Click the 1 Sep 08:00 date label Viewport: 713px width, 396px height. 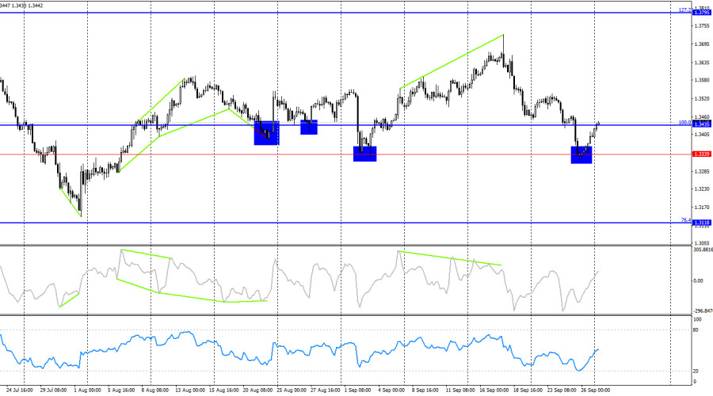click(357, 390)
